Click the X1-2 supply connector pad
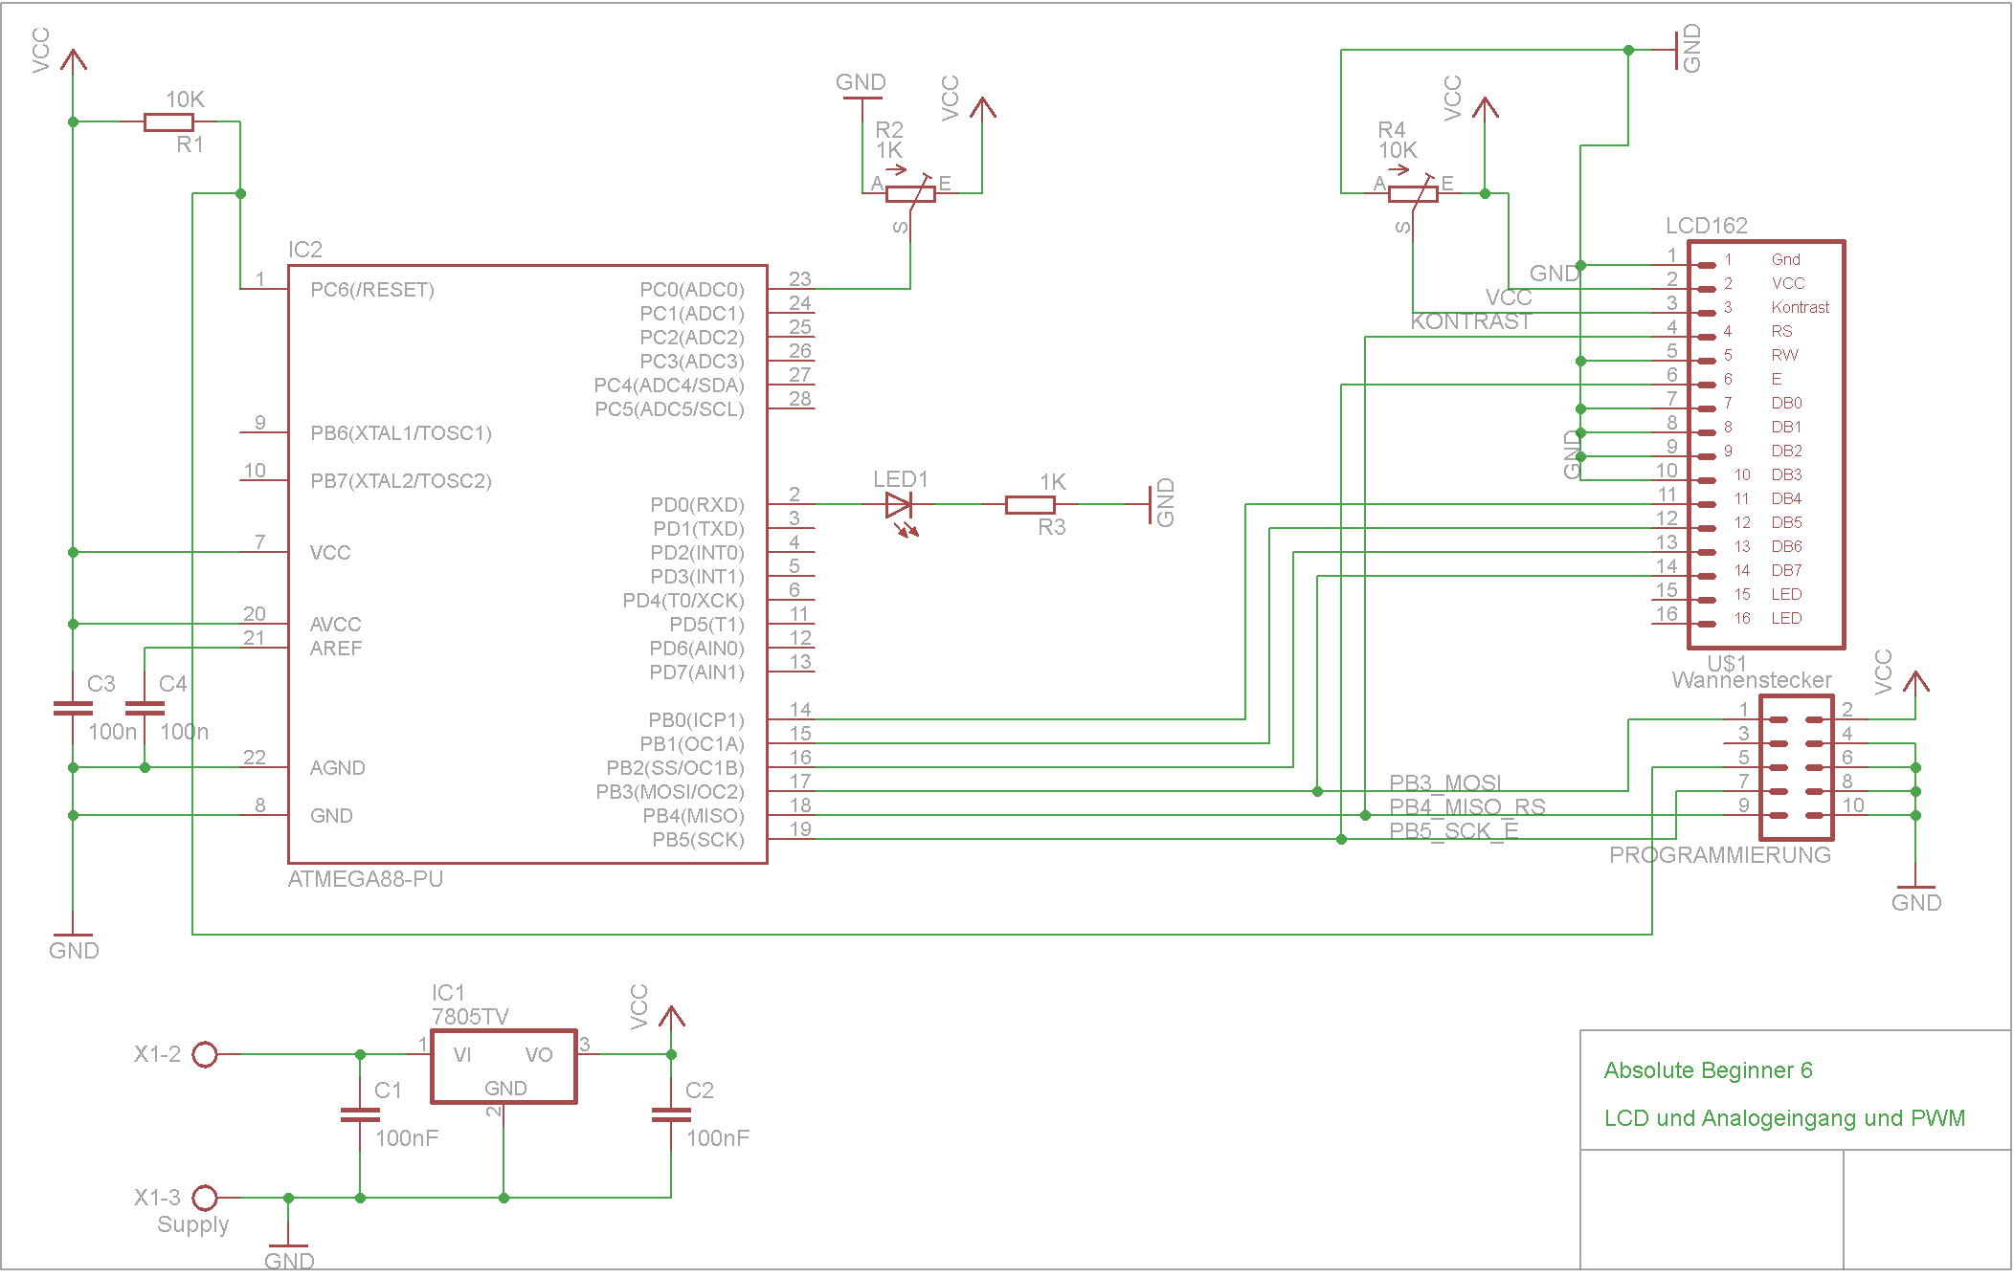 pos(205,1054)
